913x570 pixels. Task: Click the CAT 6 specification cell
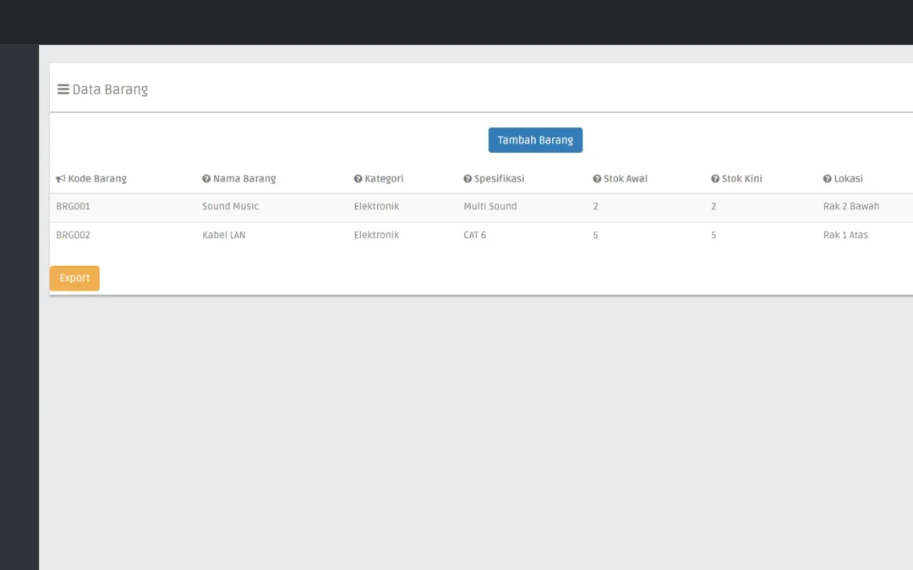tap(474, 236)
